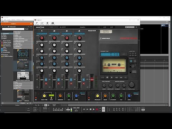This screenshot has height=129, width=172.
Task: Open the Remote gear icon
Action: click(47, 23)
